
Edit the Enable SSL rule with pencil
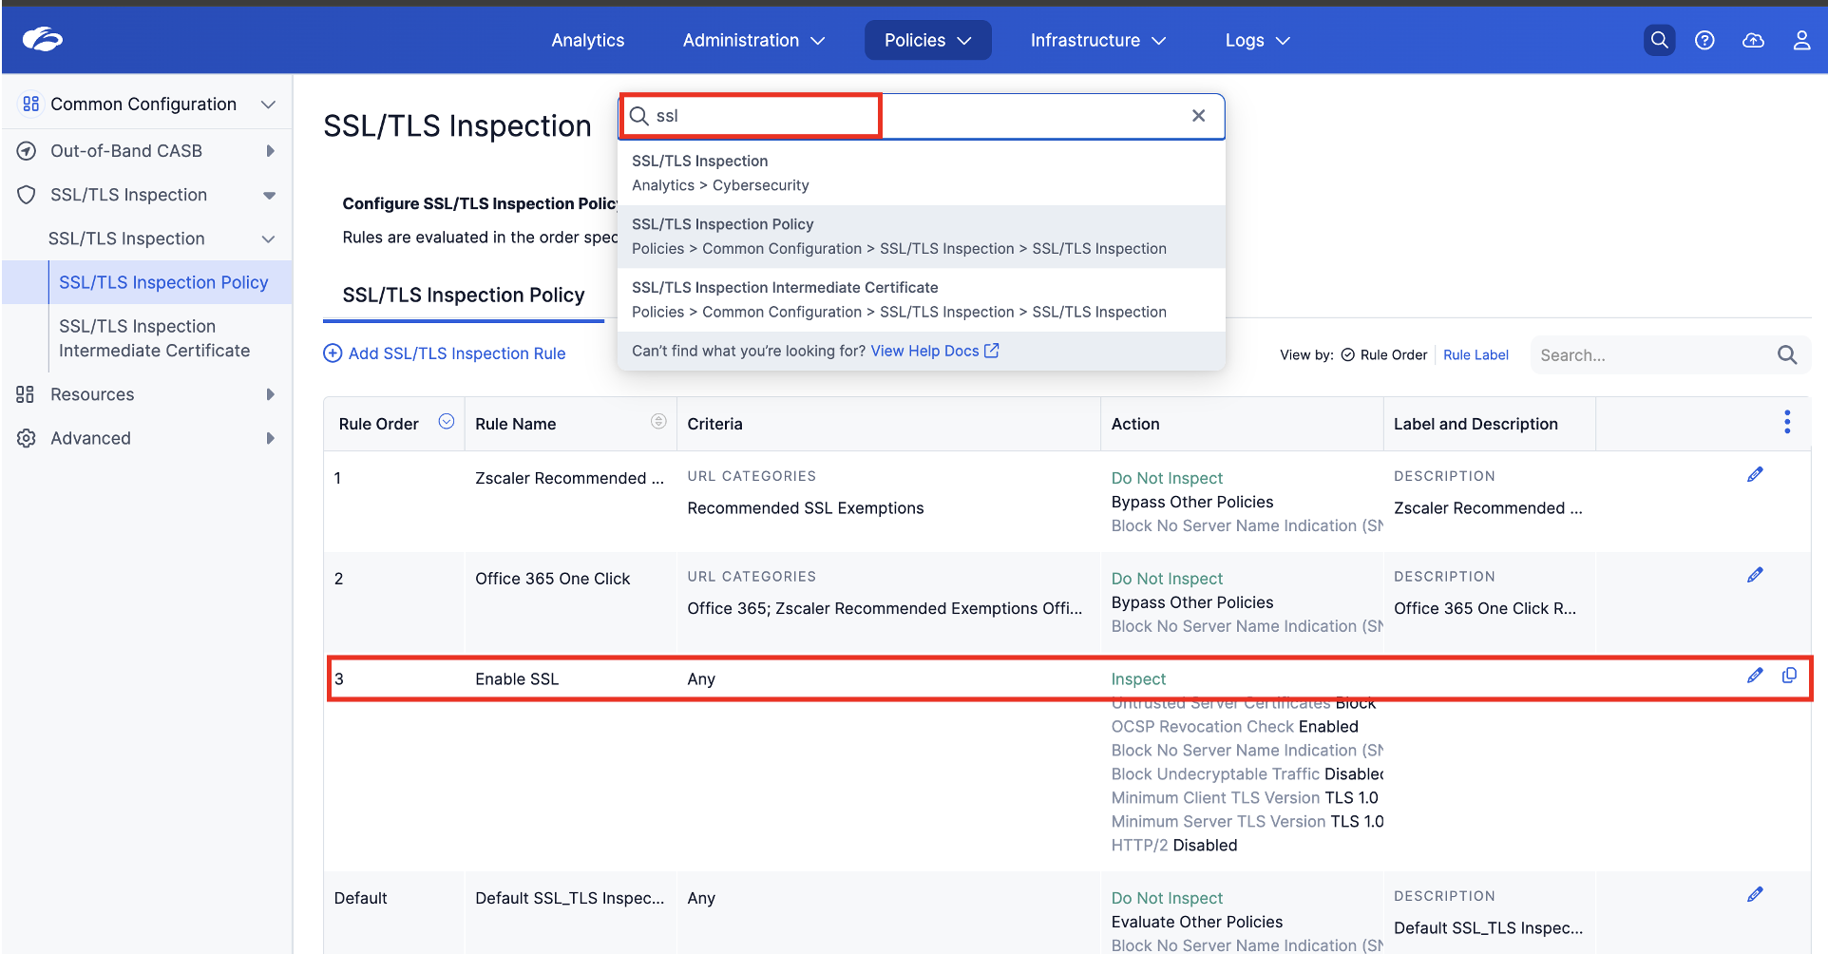1755,676
